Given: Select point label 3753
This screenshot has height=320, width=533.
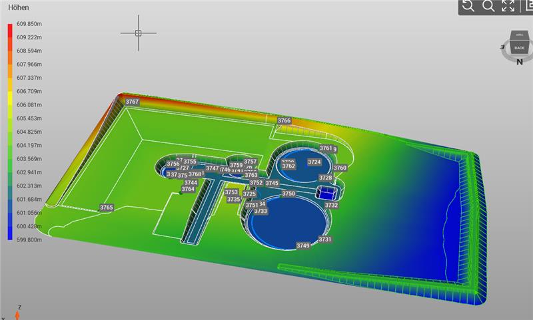Looking at the screenshot, I should [x=231, y=192].
